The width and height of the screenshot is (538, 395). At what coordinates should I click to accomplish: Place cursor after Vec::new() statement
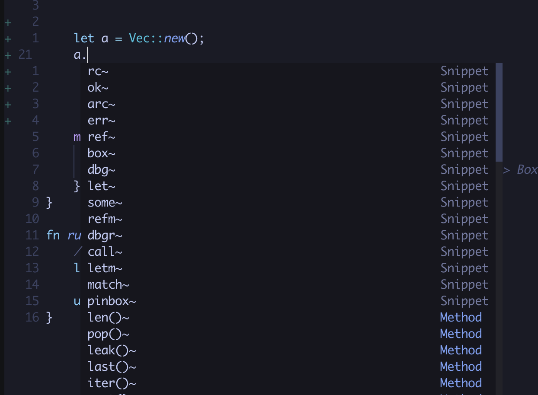[x=205, y=38]
